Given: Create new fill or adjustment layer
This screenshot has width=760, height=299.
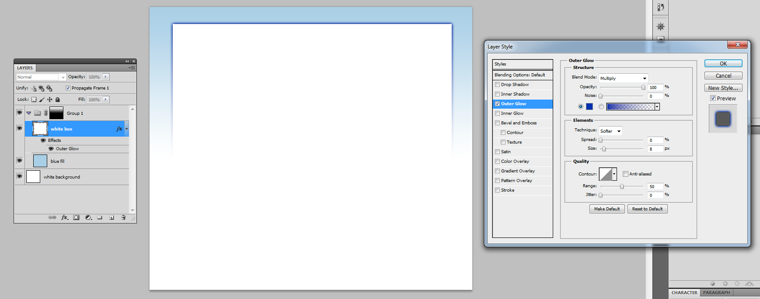Looking at the screenshot, I should point(88,217).
